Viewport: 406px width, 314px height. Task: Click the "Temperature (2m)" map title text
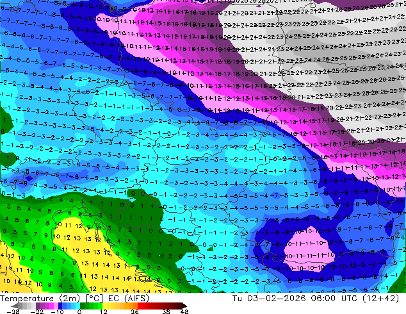(40, 299)
